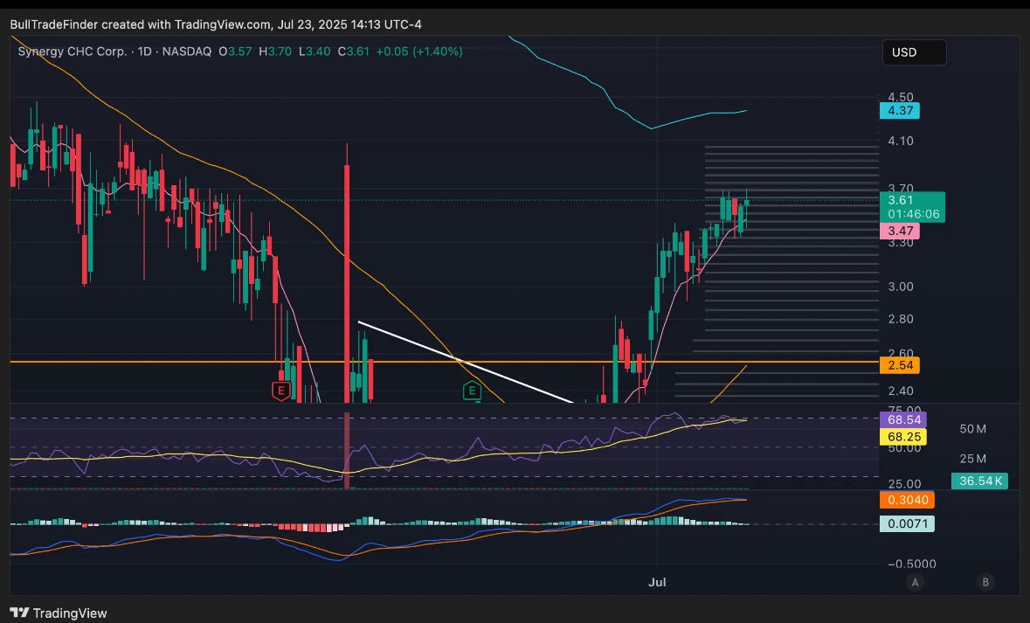The width and height of the screenshot is (1030, 623).
Task: Click the red E earnings marker
Action: [x=281, y=391]
